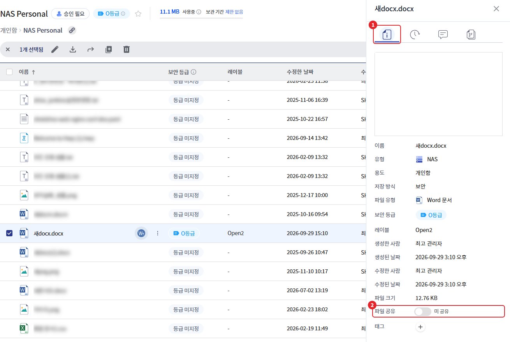Image resolution: width=510 pixels, height=342 pixels.
Task: Click the O등급 badge beside NAS Personal title
Action: point(111,14)
